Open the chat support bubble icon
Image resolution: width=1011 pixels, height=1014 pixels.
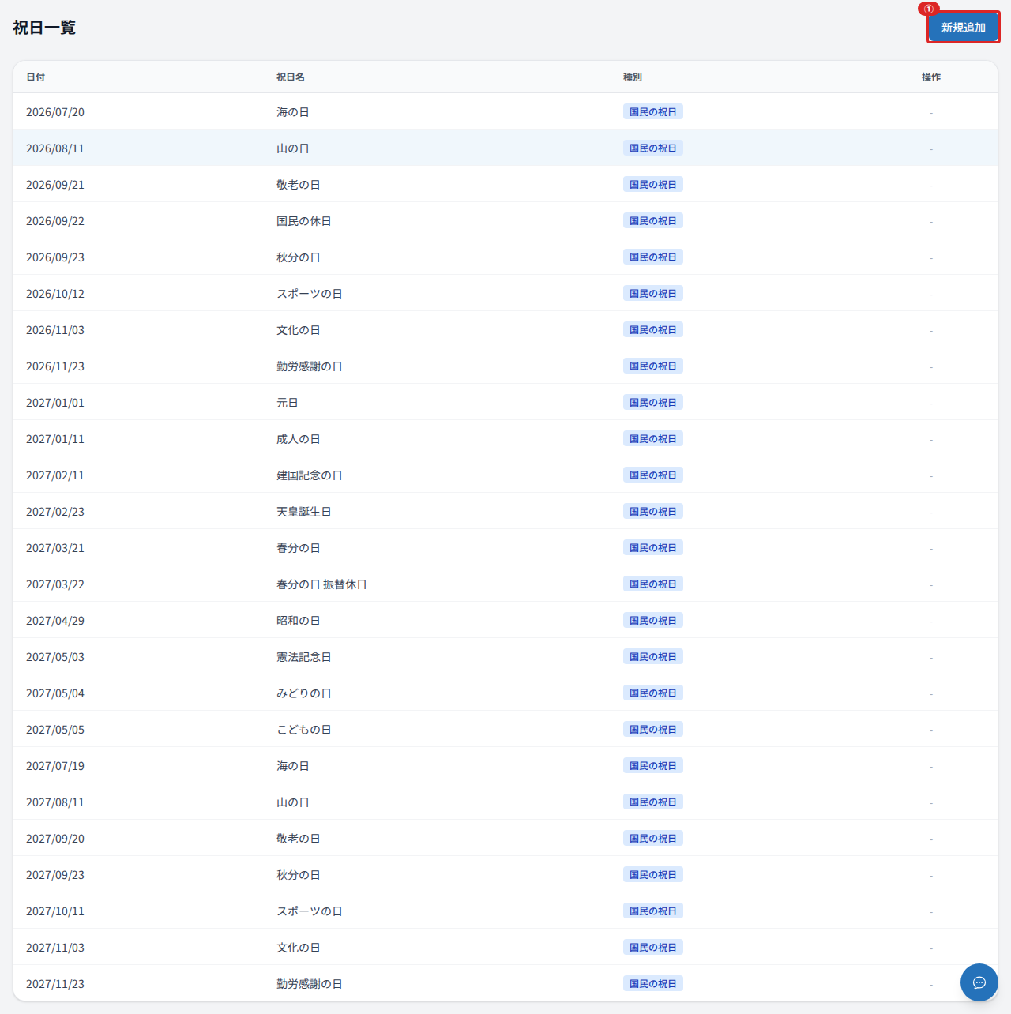tap(979, 982)
